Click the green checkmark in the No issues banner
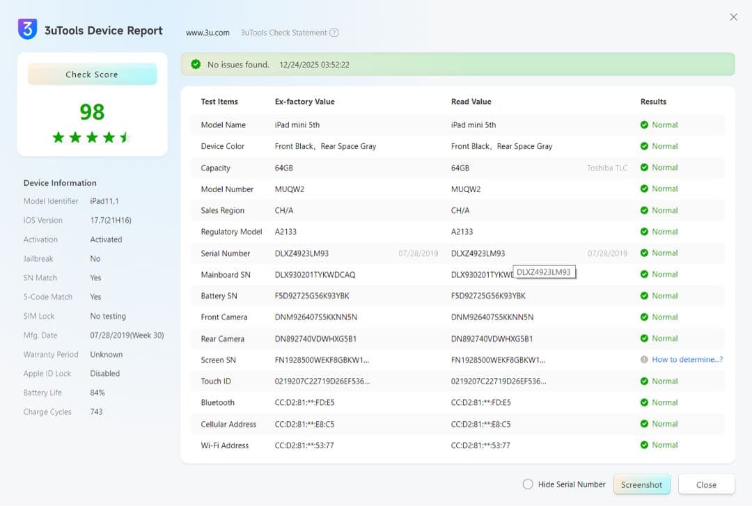 click(196, 64)
